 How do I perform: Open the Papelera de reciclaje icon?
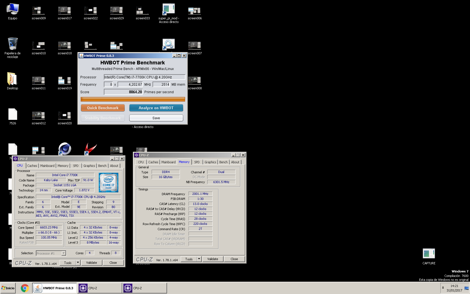(x=13, y=48)
